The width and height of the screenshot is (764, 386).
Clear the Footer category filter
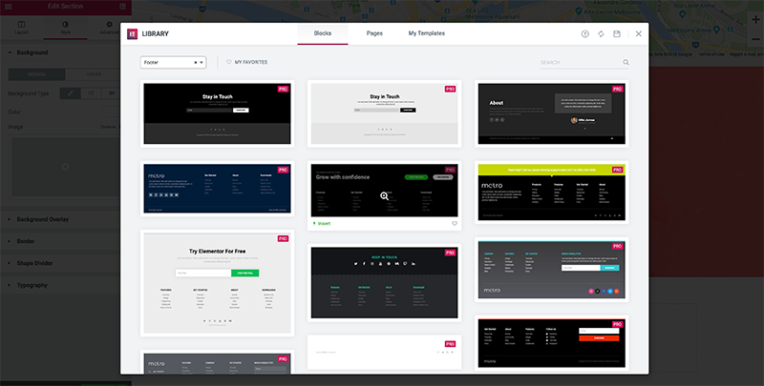195,62
